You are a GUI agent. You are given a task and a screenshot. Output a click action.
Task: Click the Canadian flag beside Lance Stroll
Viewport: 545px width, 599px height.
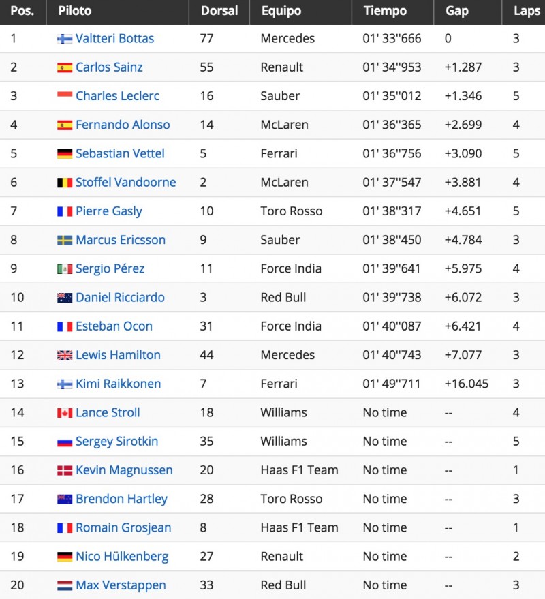point(65,413)
